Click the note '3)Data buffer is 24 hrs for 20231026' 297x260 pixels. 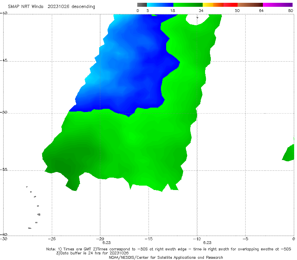[x=92, y=253]
